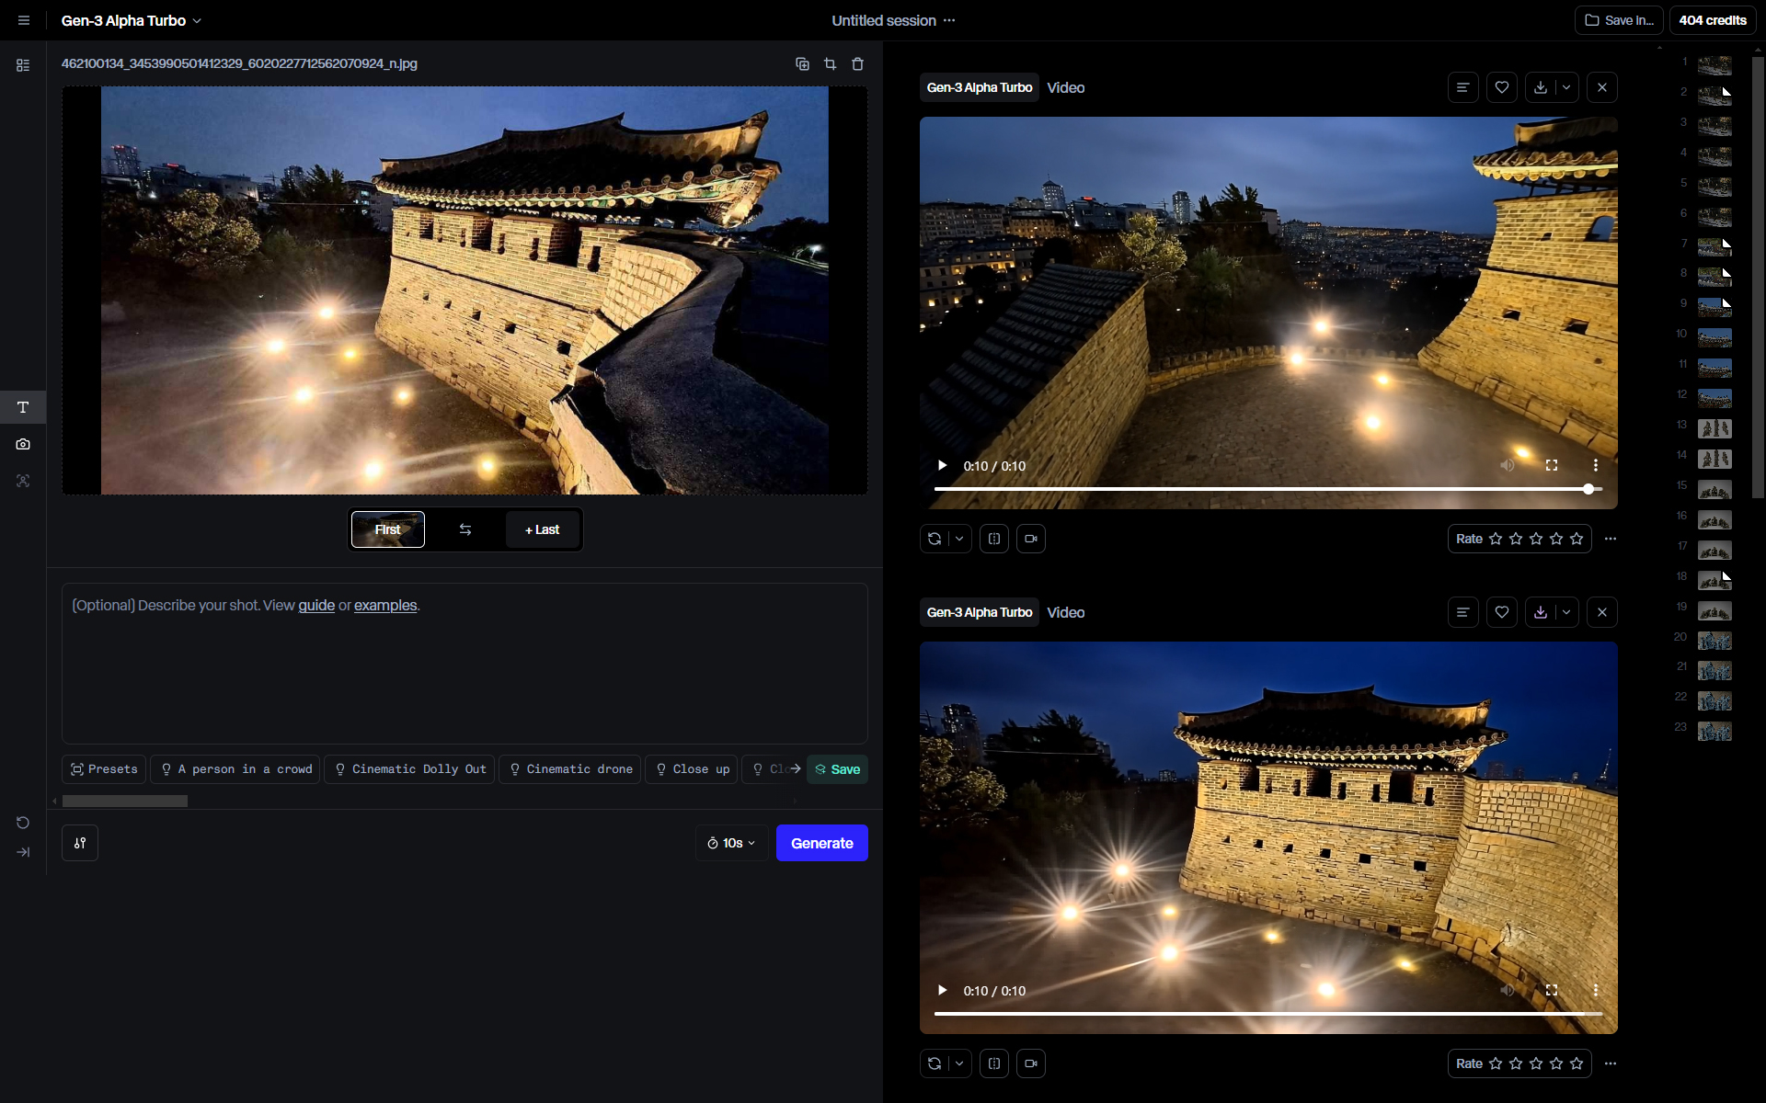Expand the 10s duration dropdown
This screenshot has width=1766, height=1103.
731,843
